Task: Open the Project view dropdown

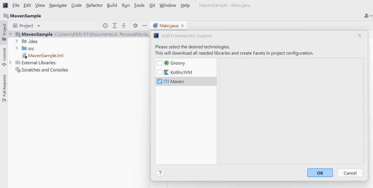Action: coord(38,25)
